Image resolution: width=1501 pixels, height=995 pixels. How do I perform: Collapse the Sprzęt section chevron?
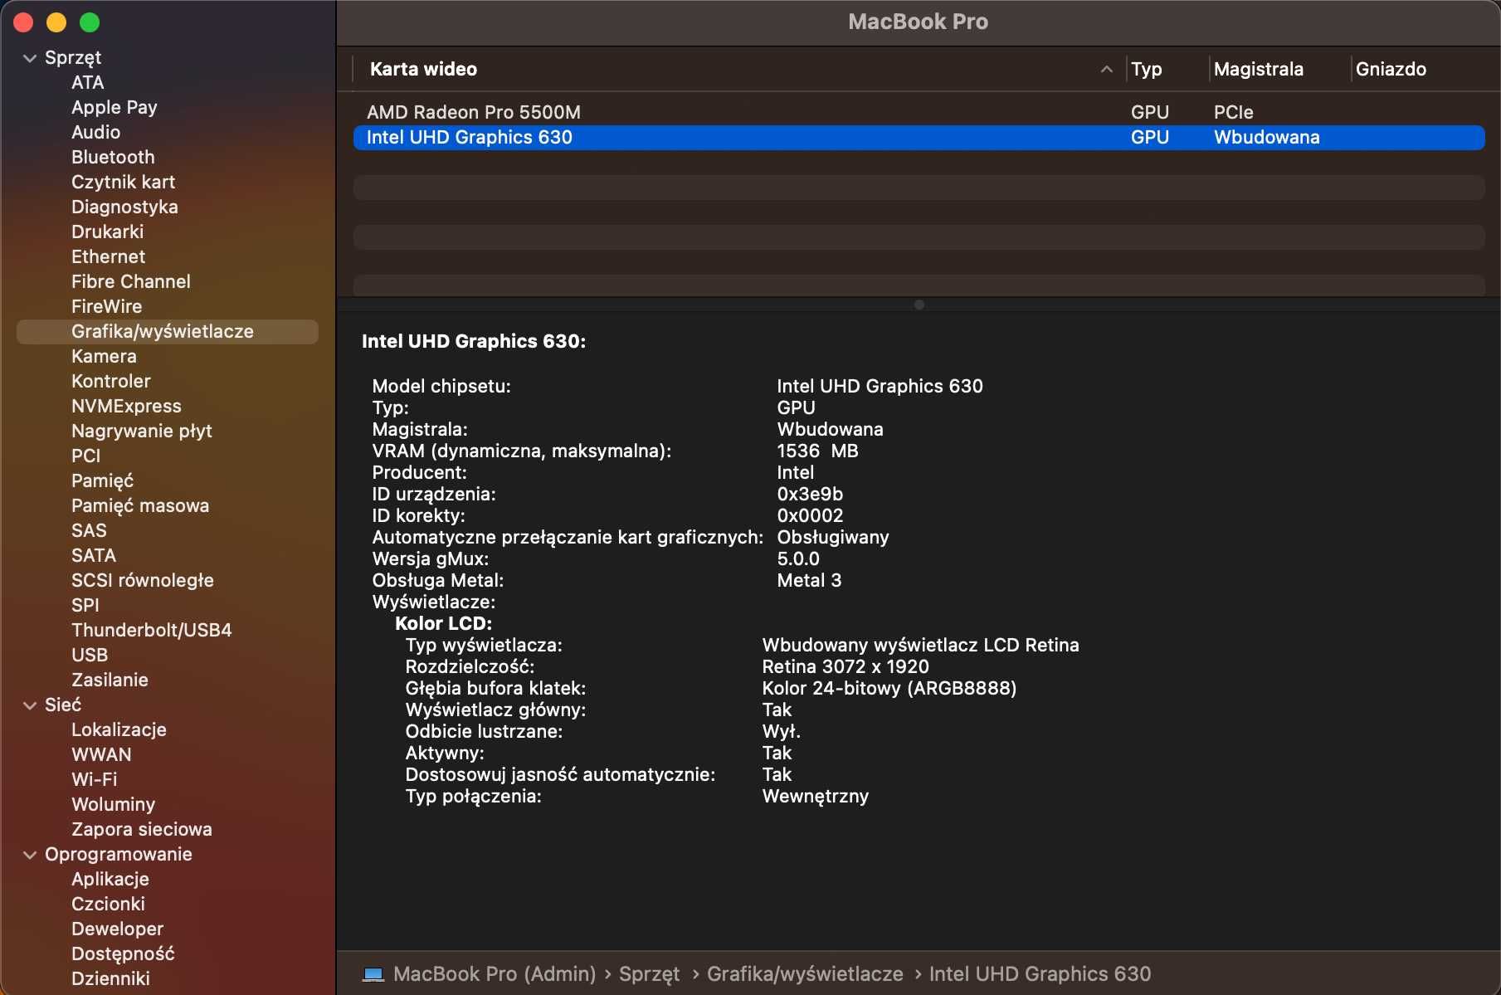click(x=30, y=58)
